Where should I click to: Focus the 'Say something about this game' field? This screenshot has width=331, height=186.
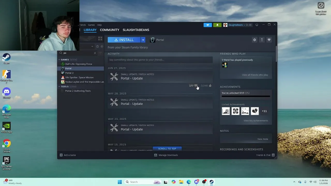(x=160, y=60)
